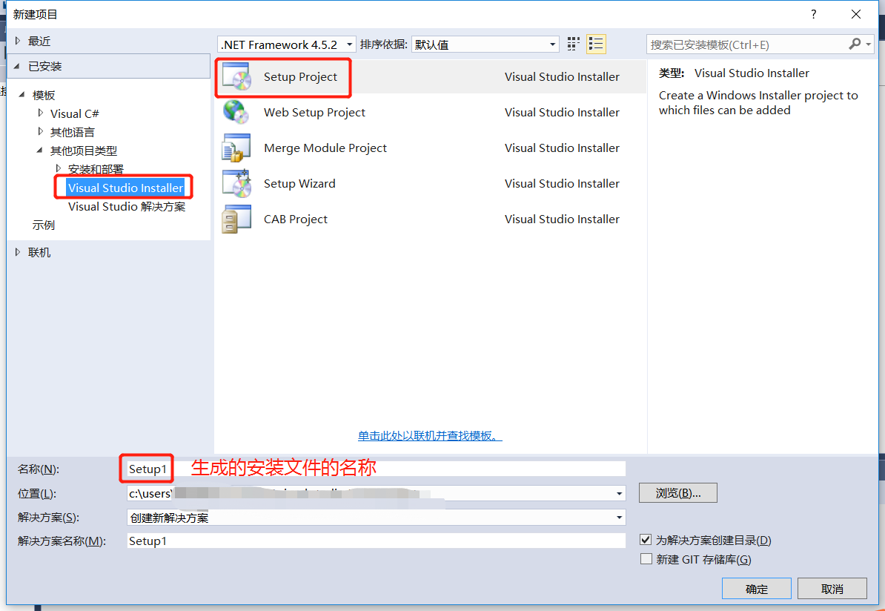
Task: Click link to find templates online
Action: click(430, 436)
